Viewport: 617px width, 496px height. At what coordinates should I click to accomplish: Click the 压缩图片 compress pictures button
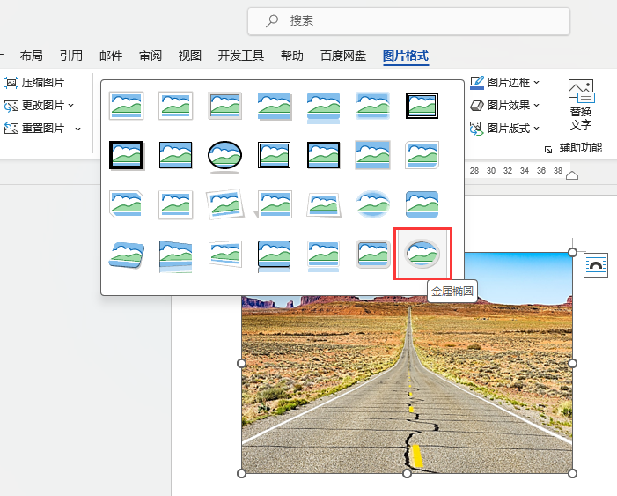pos(34,83)
